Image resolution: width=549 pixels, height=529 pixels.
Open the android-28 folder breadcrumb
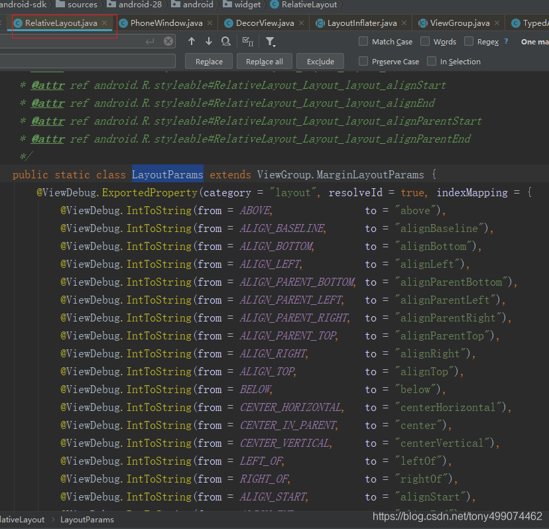point(135,5)
